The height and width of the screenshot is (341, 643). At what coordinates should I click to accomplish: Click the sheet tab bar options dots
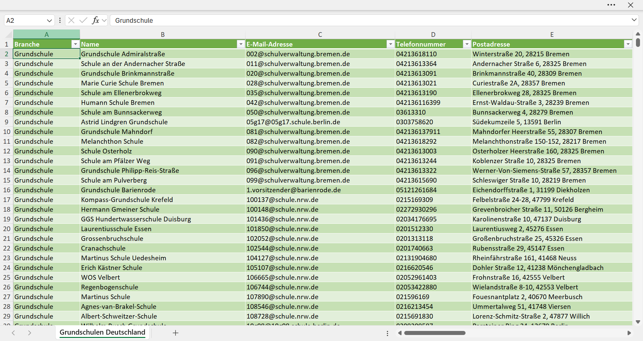[x=387, y=333]
